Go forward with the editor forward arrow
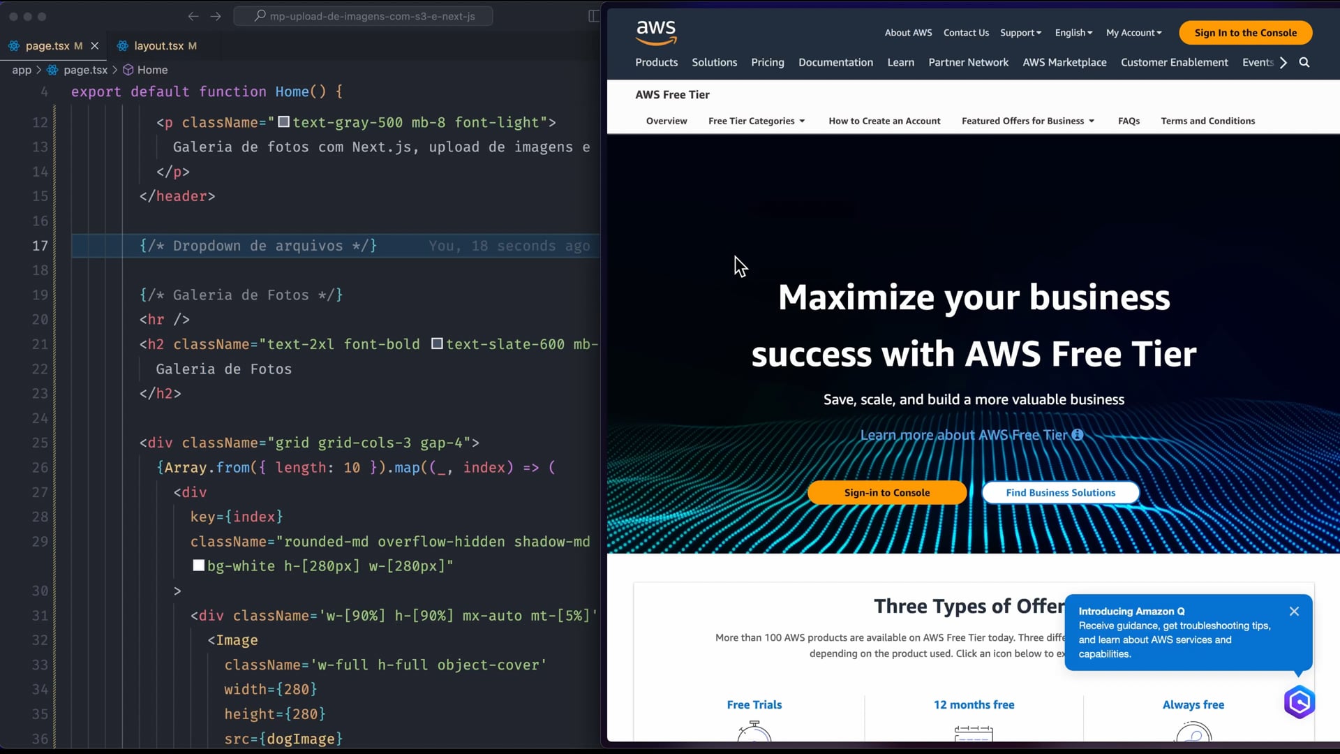 pyautogui.click(x=216, y=16)
